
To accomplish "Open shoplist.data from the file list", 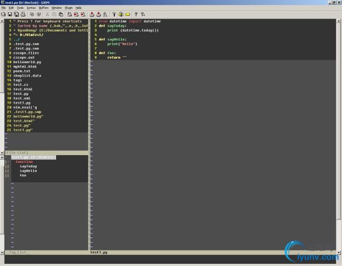I will tap(27, 75).
